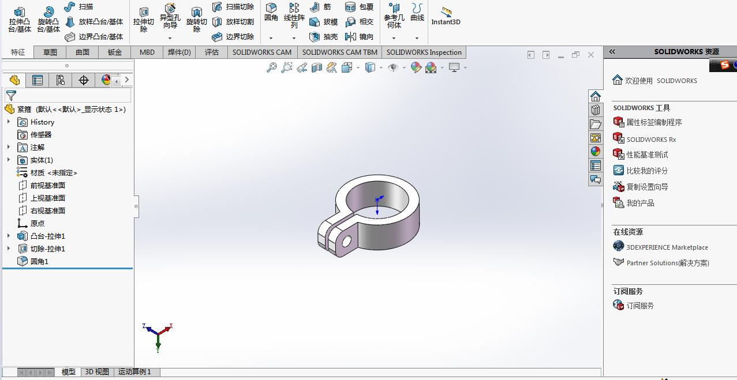This screenshot has height=380, width=737.
Task: Open the ConfigurationManager tab icon
Action: 61,80
